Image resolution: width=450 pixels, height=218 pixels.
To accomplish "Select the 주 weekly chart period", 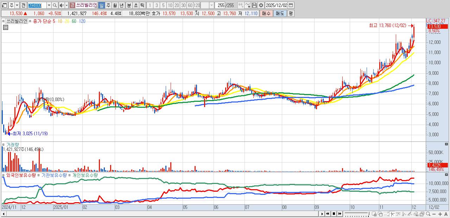I will (108, 5).
